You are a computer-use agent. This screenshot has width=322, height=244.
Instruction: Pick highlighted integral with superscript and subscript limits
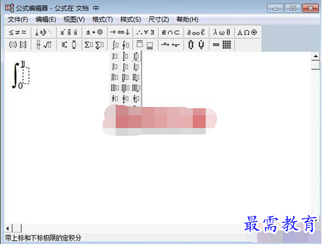(136, 56)
